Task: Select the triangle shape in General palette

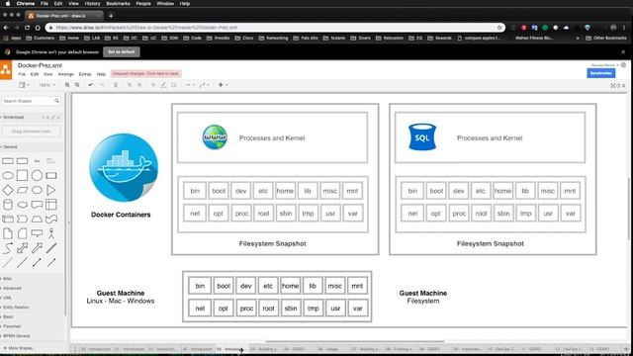Action: click(51, 190)
